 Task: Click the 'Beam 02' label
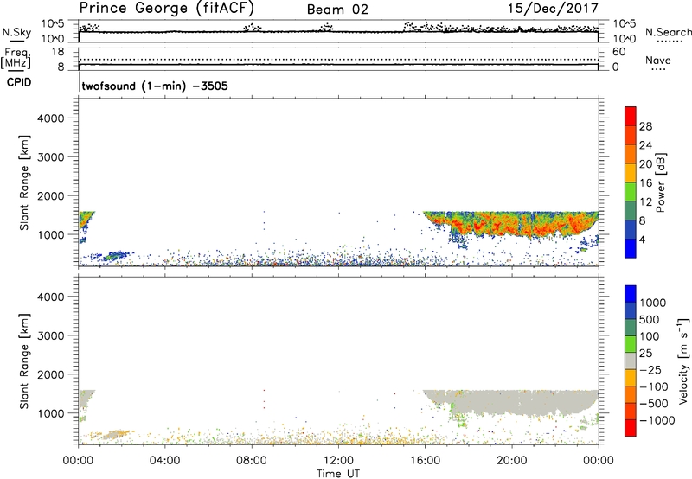[337, 10]
